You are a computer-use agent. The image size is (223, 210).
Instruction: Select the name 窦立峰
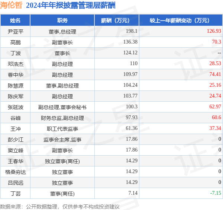click(15, 150)
